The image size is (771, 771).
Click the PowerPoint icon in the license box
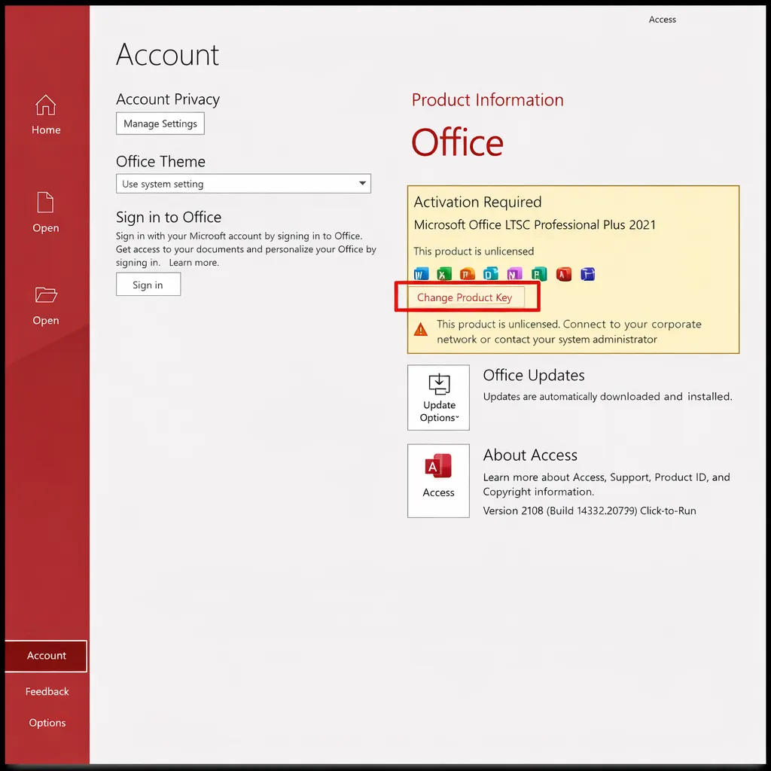click(467, 274)
